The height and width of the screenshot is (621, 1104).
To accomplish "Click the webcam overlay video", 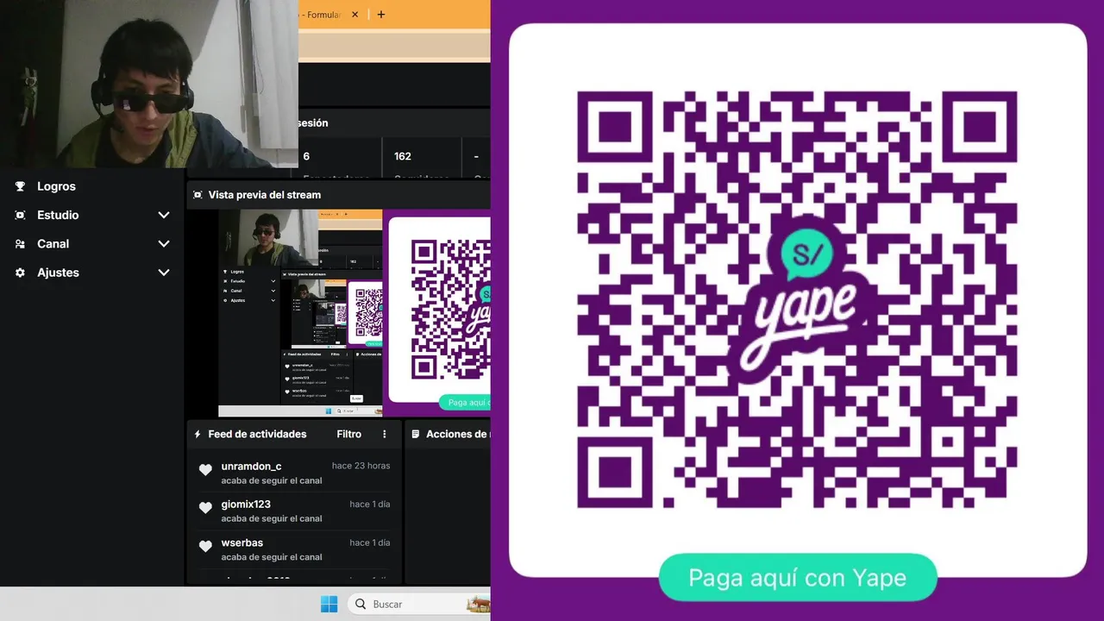I will (x=149, y=84).
